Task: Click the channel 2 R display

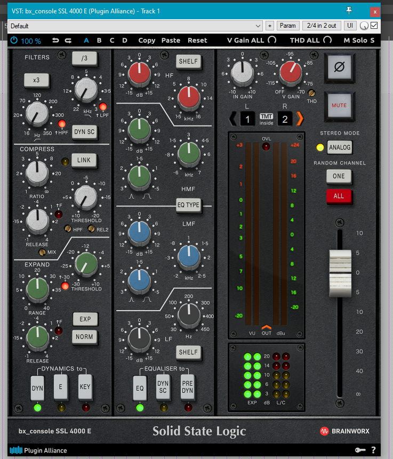Action: (285, 119)
